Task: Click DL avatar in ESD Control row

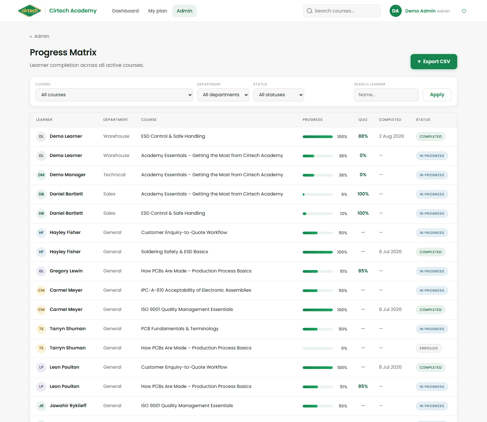Action: pos(41,136)
